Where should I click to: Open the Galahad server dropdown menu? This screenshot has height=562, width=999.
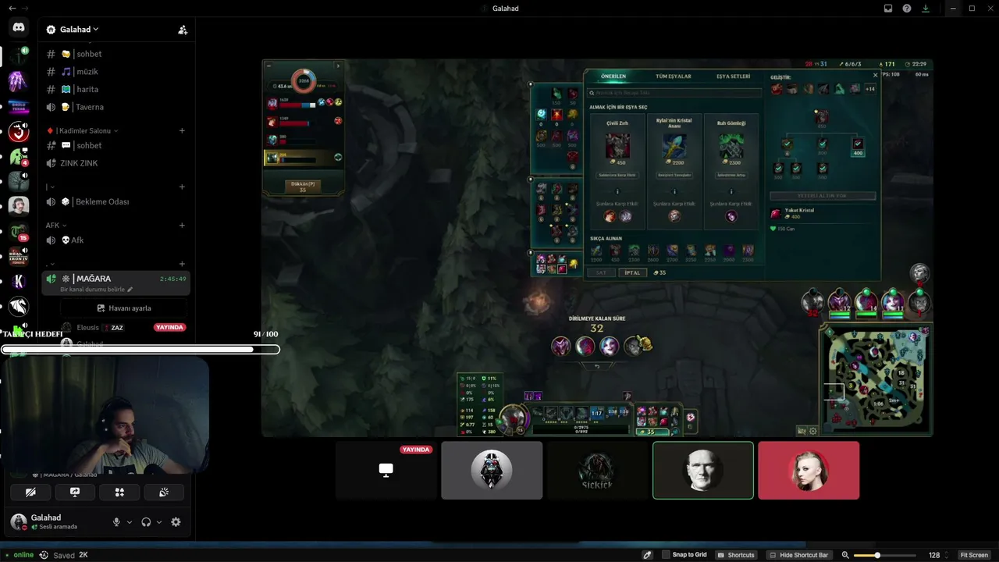tap(78, 30)
